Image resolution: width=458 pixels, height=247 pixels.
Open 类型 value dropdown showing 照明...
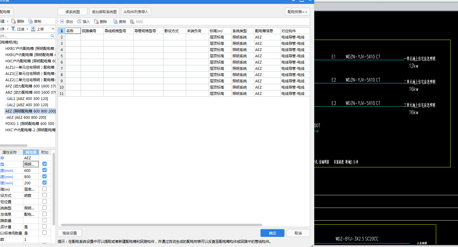point(31,164)
